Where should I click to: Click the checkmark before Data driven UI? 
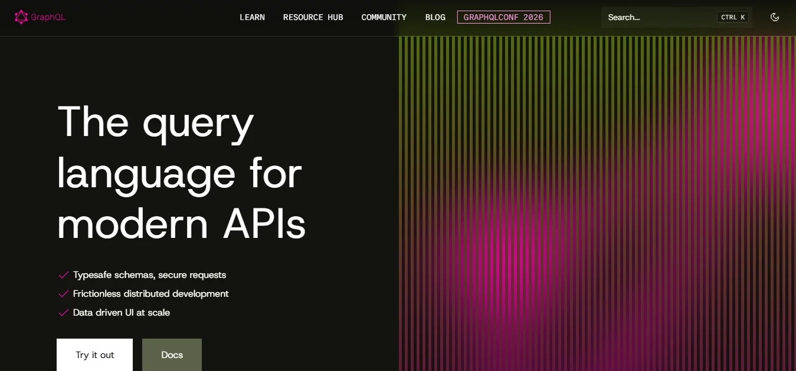click(63, 313)
